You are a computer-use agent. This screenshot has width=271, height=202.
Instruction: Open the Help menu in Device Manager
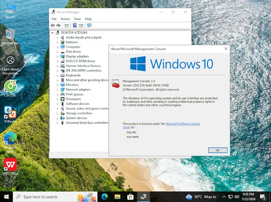point(88,19)
